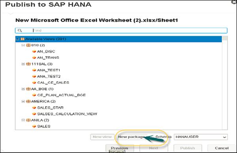This screenshot has height=153, width=237.
Task: Select the SALES_STAR view icon
Action: (x=34, y=108)
